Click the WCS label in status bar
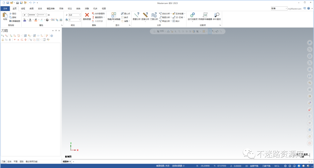The height and width of the screenshot is (168, 314). pos(277,166)
